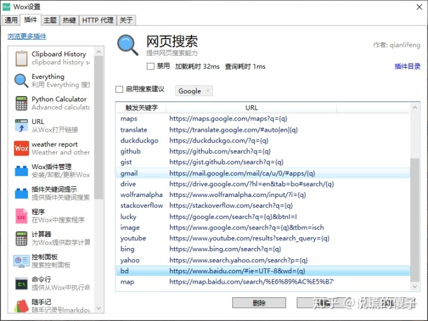Switch to the 插件 tab
Screen dimensions: 428x321
point(30,20)
